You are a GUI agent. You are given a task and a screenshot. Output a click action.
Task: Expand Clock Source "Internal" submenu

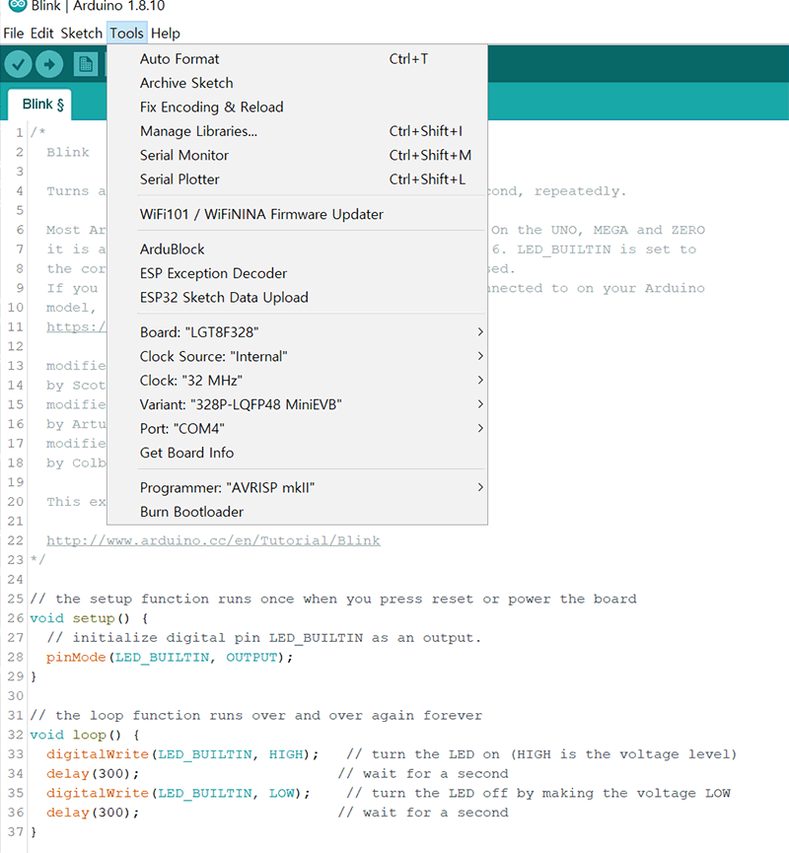pos(297,356)
